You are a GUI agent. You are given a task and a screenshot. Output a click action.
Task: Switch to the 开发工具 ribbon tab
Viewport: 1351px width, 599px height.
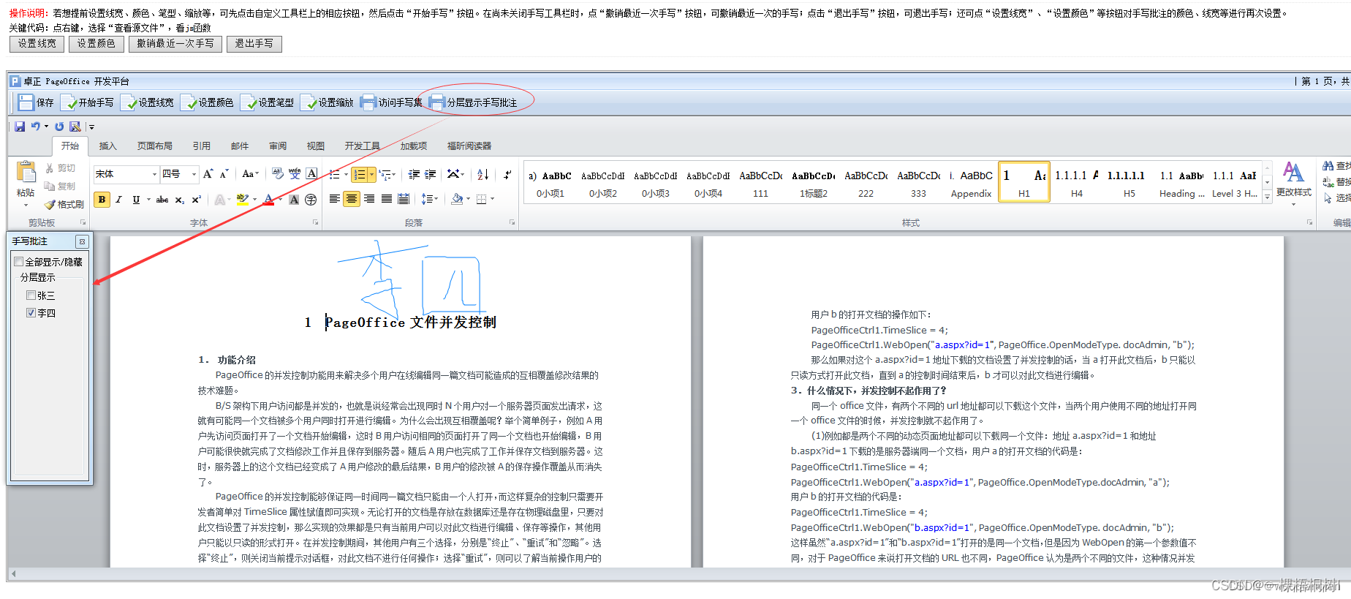363,146
